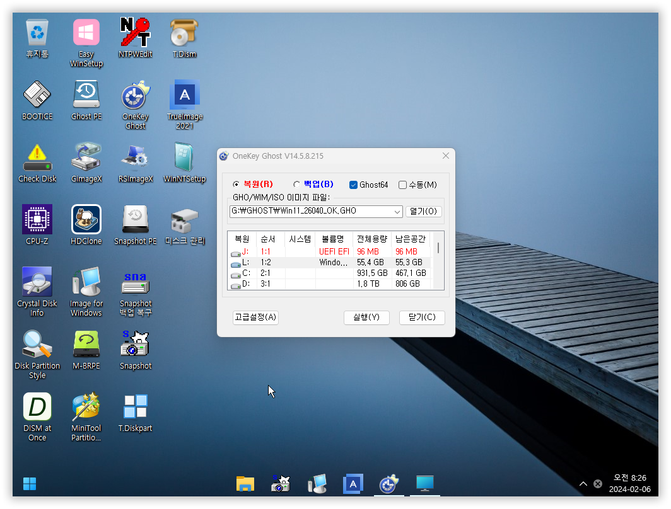Open BOOTICE desktop icon
The height and width of the screenshot is (509, 671).
[x=37, y=100]
